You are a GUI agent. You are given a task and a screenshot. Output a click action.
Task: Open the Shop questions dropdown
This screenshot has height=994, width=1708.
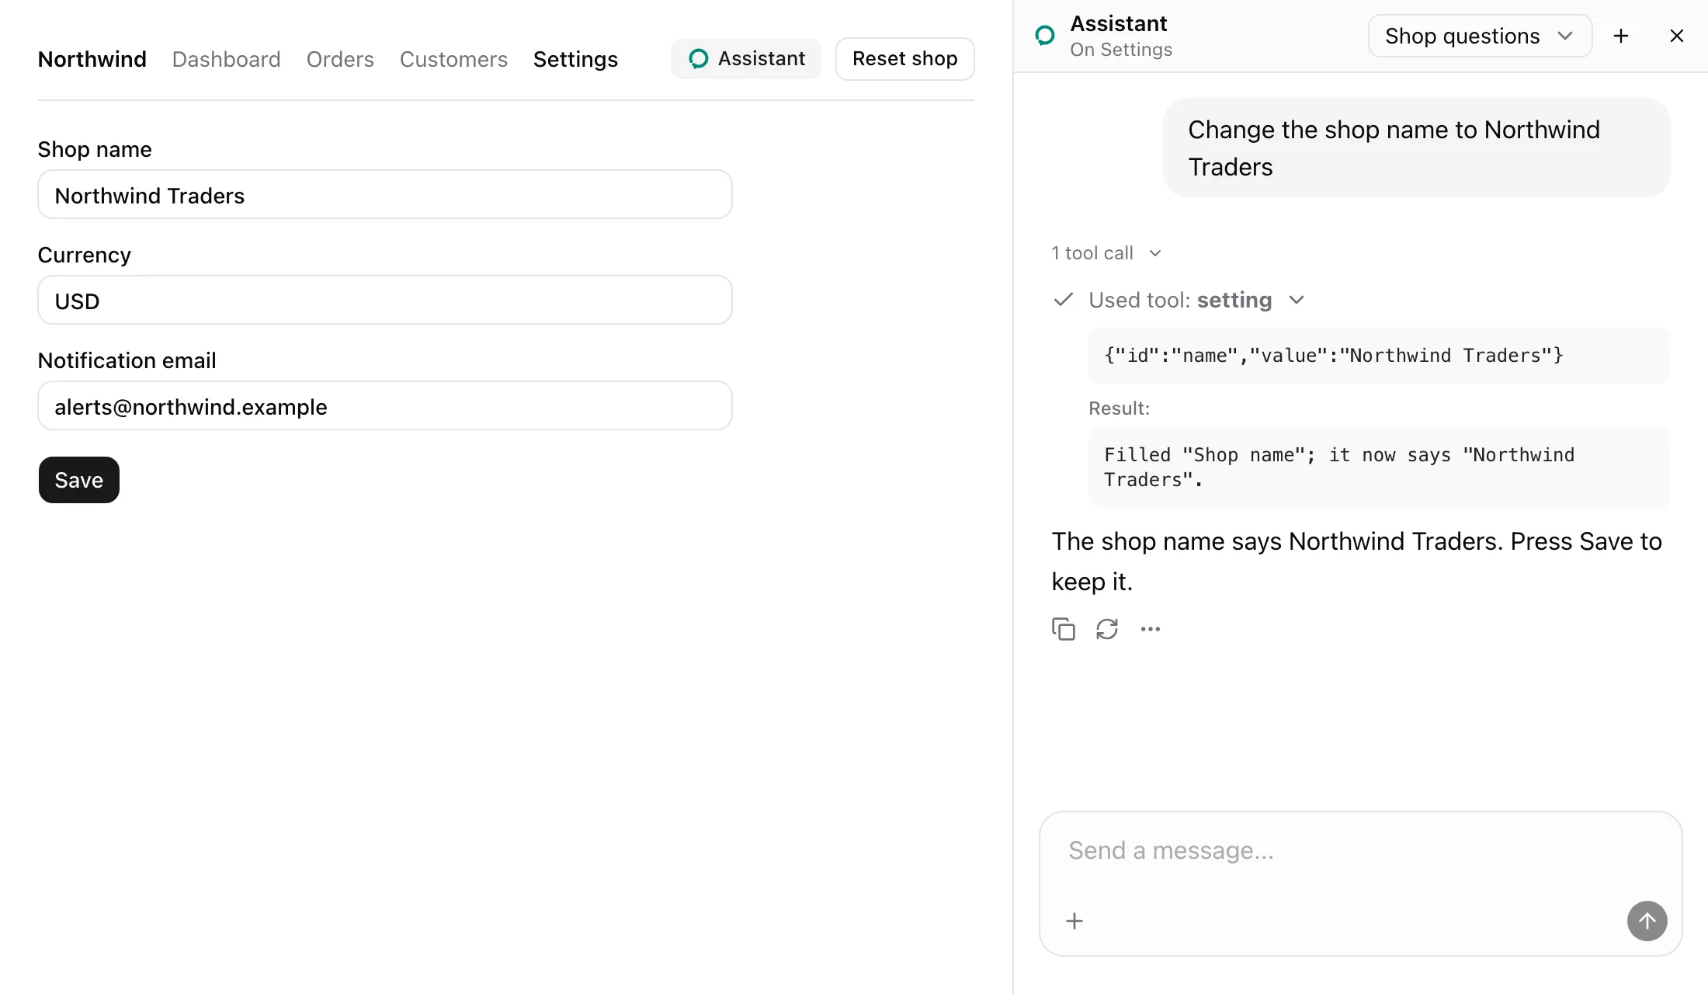[1480, 36]
